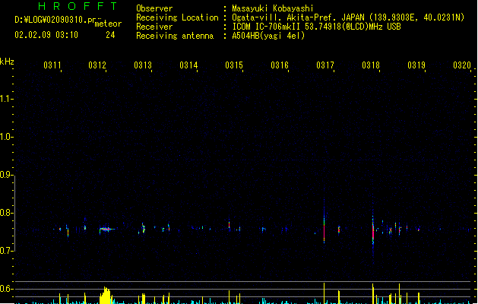This screenshot has width=478, height=304.
Task: Click the A504HB(yagi 4el) antenna text
Action: pos(268,36)
